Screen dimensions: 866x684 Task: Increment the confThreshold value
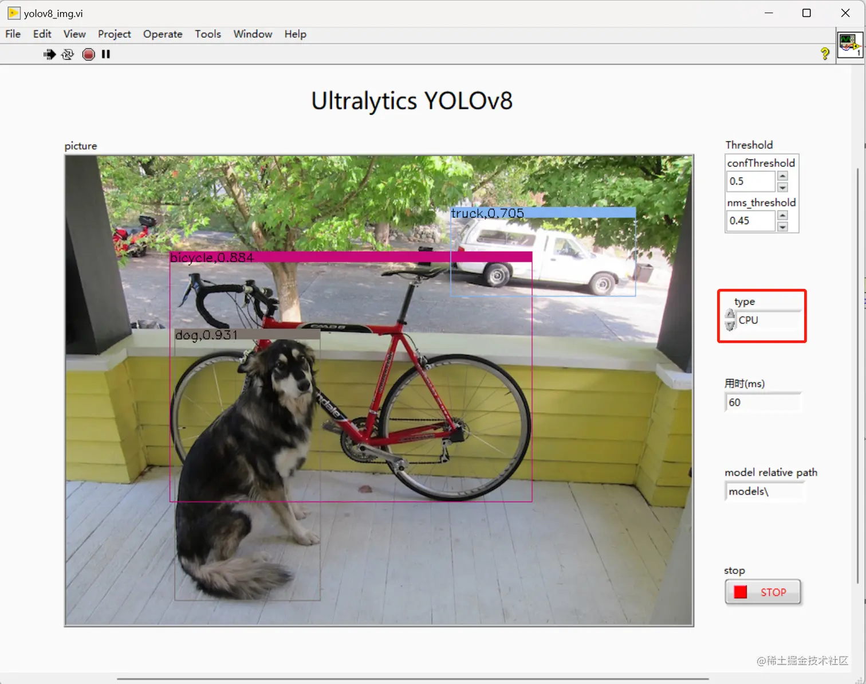pyautogui.click(x=782, y=177)
